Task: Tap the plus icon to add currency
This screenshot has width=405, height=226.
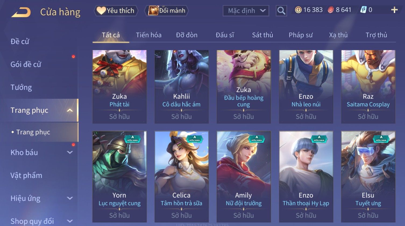Action: click(394, 10)
